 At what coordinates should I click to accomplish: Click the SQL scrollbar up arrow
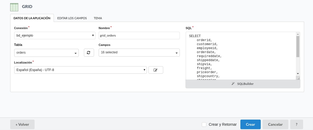(298, 34)
